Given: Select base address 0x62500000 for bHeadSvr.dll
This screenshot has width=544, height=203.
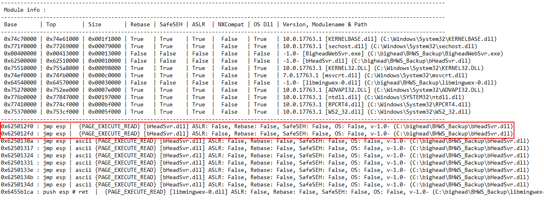Looking at the screenshot, I should pos(20,61).
